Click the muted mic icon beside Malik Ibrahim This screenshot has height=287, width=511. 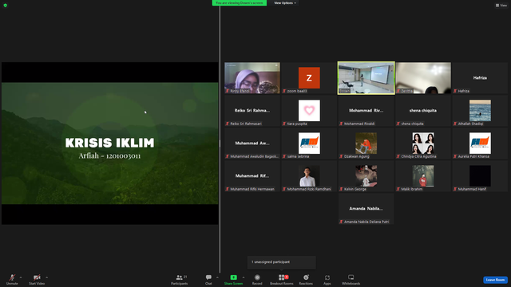point(398,189)
